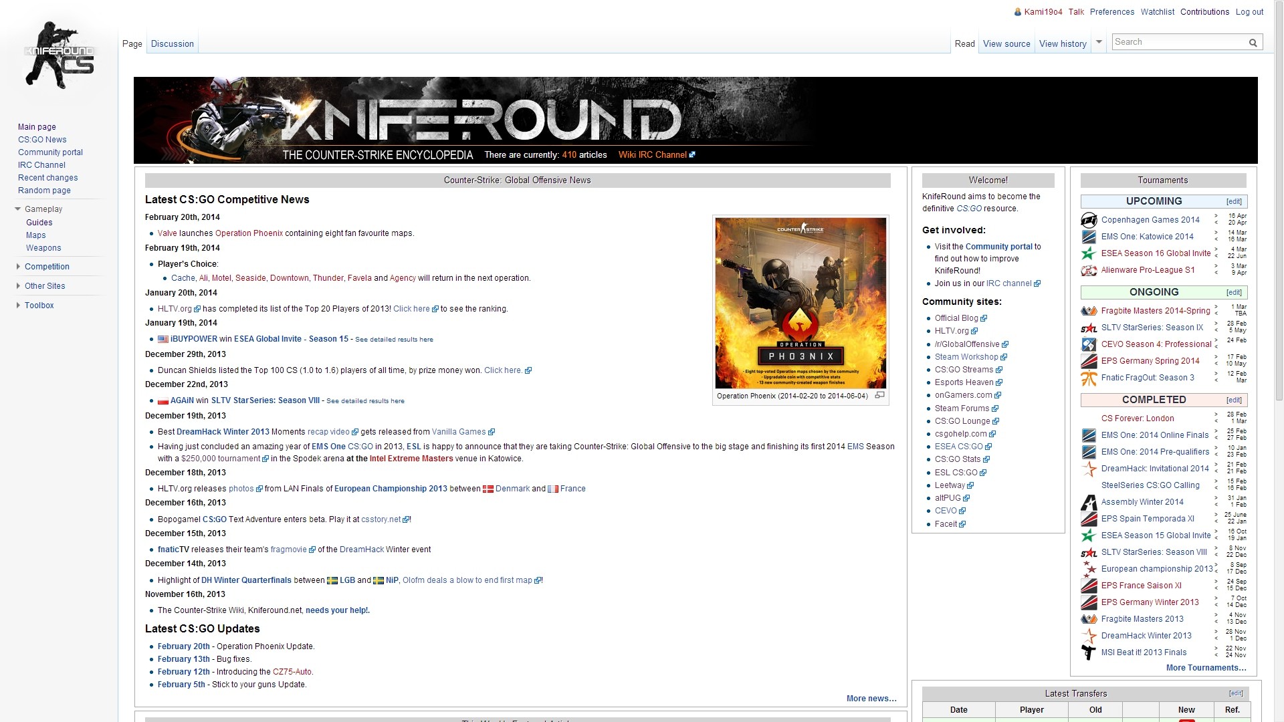Click the Fnatic FragOut: Season 3 icon
The image size is (1284, 722).
point(1089,378)
